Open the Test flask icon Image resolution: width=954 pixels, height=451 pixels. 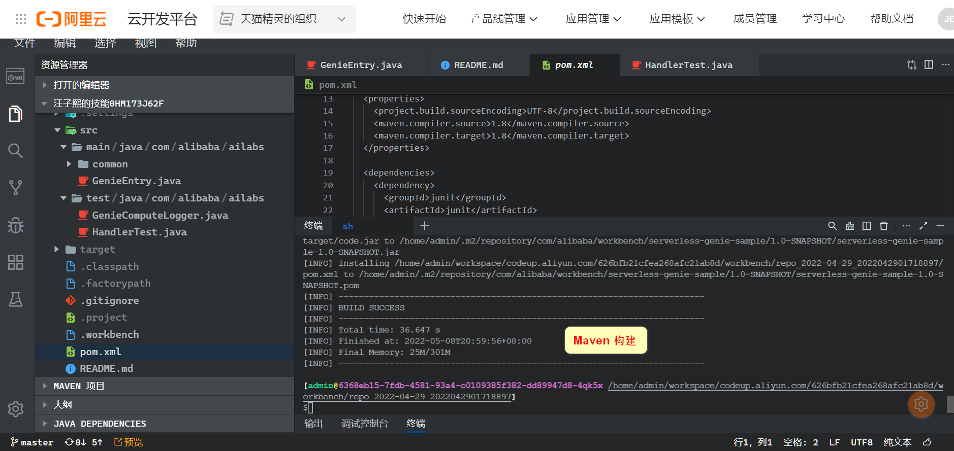(x=15, y=299)
